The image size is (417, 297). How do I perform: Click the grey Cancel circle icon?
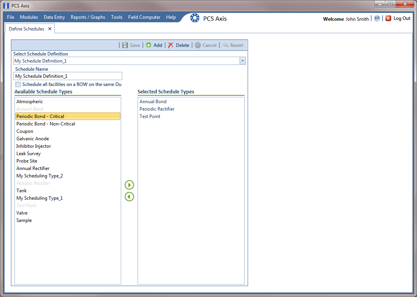coord(198,45)
